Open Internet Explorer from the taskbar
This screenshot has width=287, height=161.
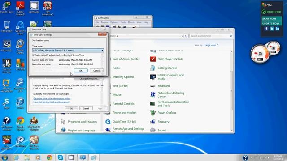16,157
